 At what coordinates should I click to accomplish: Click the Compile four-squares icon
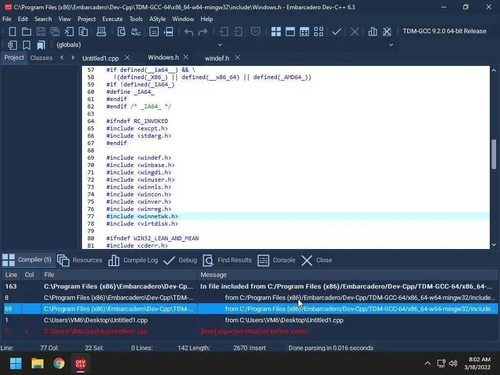coord(276,31)
